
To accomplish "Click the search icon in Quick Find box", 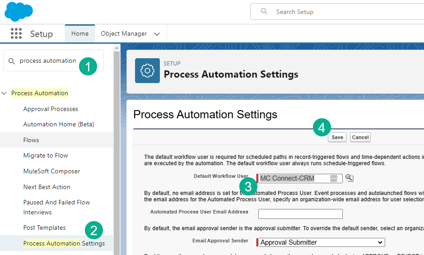I will 12,60.
